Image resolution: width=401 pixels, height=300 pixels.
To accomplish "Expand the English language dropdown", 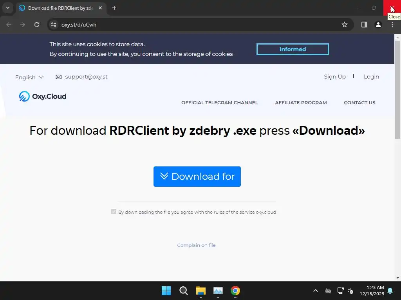I will [29, 77].
